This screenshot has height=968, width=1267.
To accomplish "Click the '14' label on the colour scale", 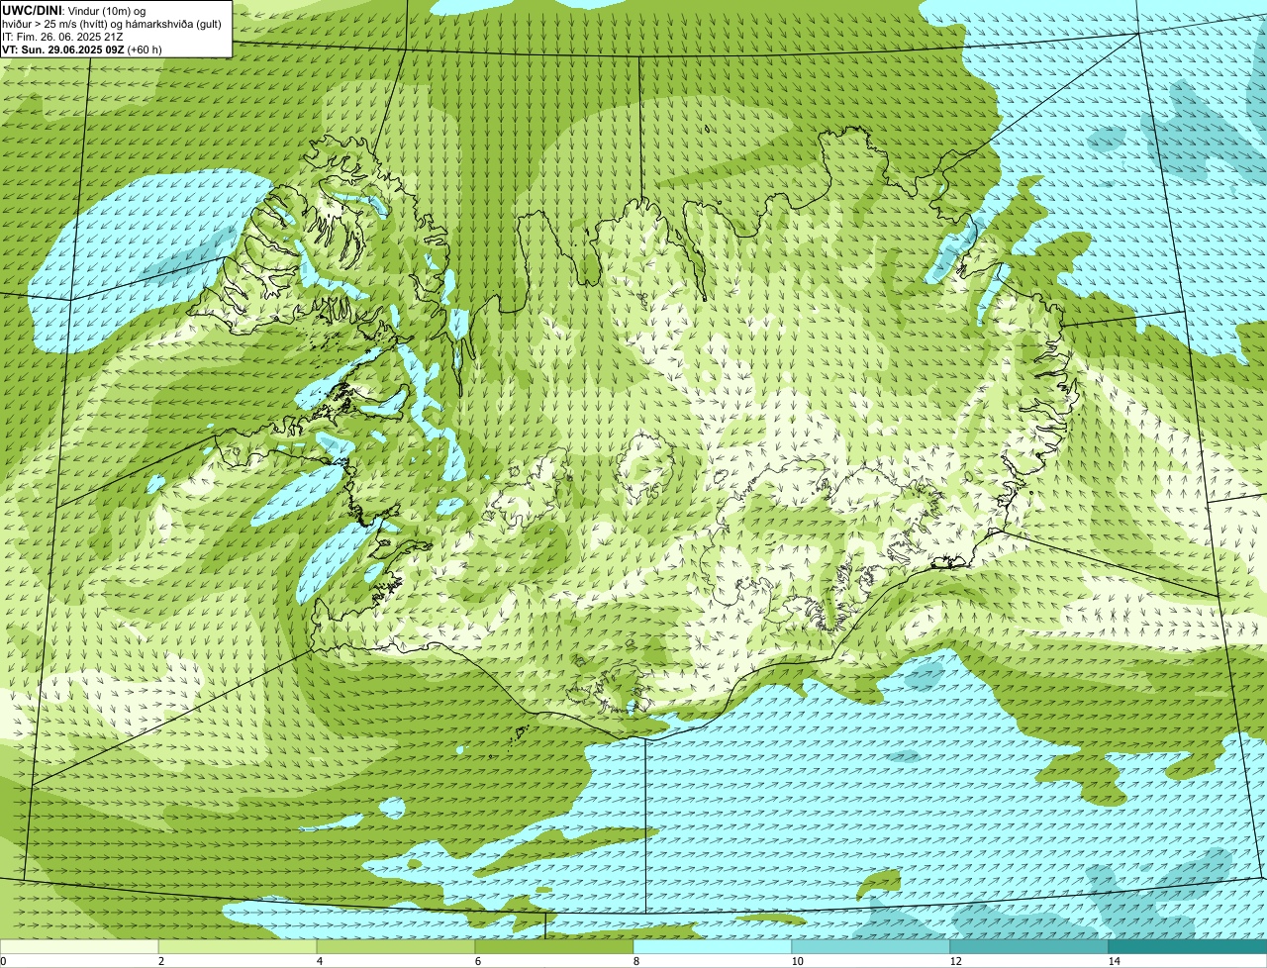I will coord(1114,961).
